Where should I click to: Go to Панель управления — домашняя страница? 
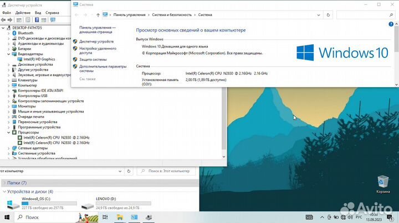(98, 30)
